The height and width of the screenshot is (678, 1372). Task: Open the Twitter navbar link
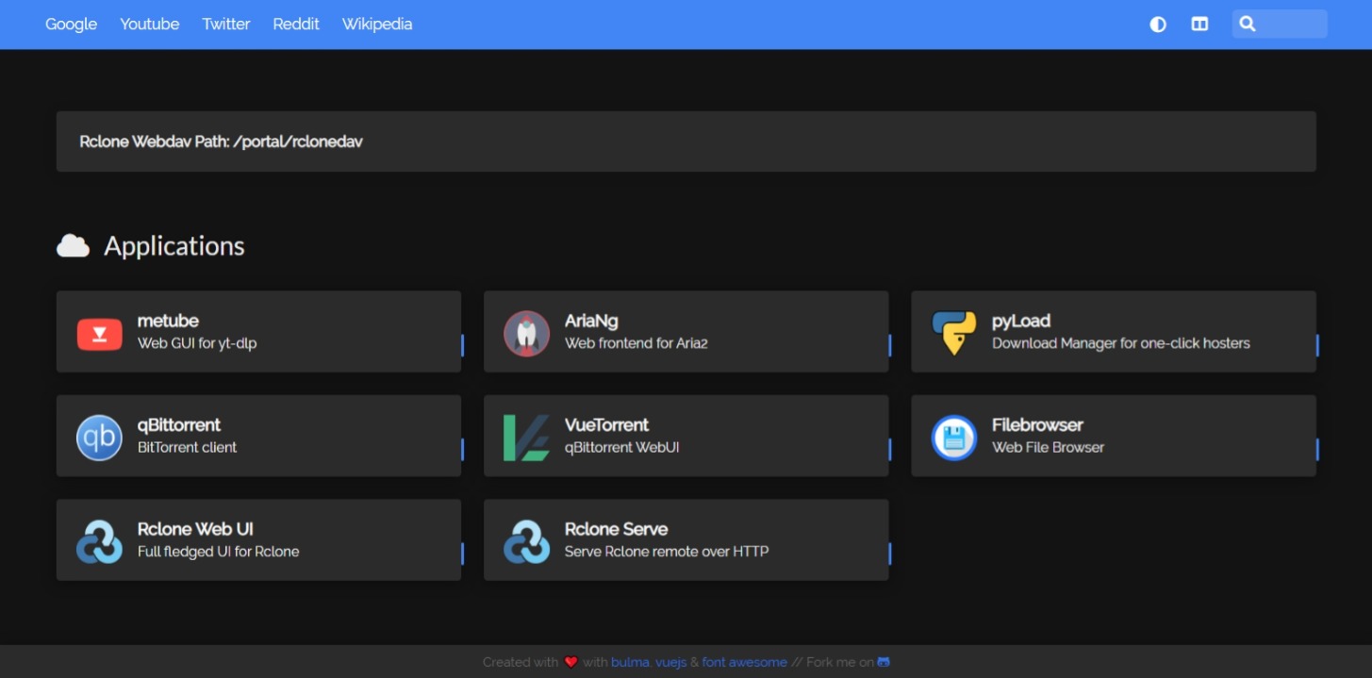tap(226, 25)
